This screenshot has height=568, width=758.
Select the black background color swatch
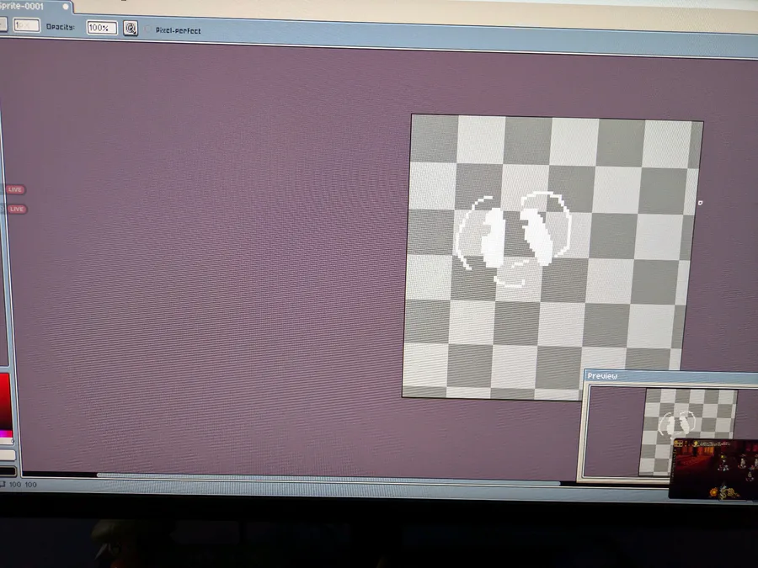point(8,470)
